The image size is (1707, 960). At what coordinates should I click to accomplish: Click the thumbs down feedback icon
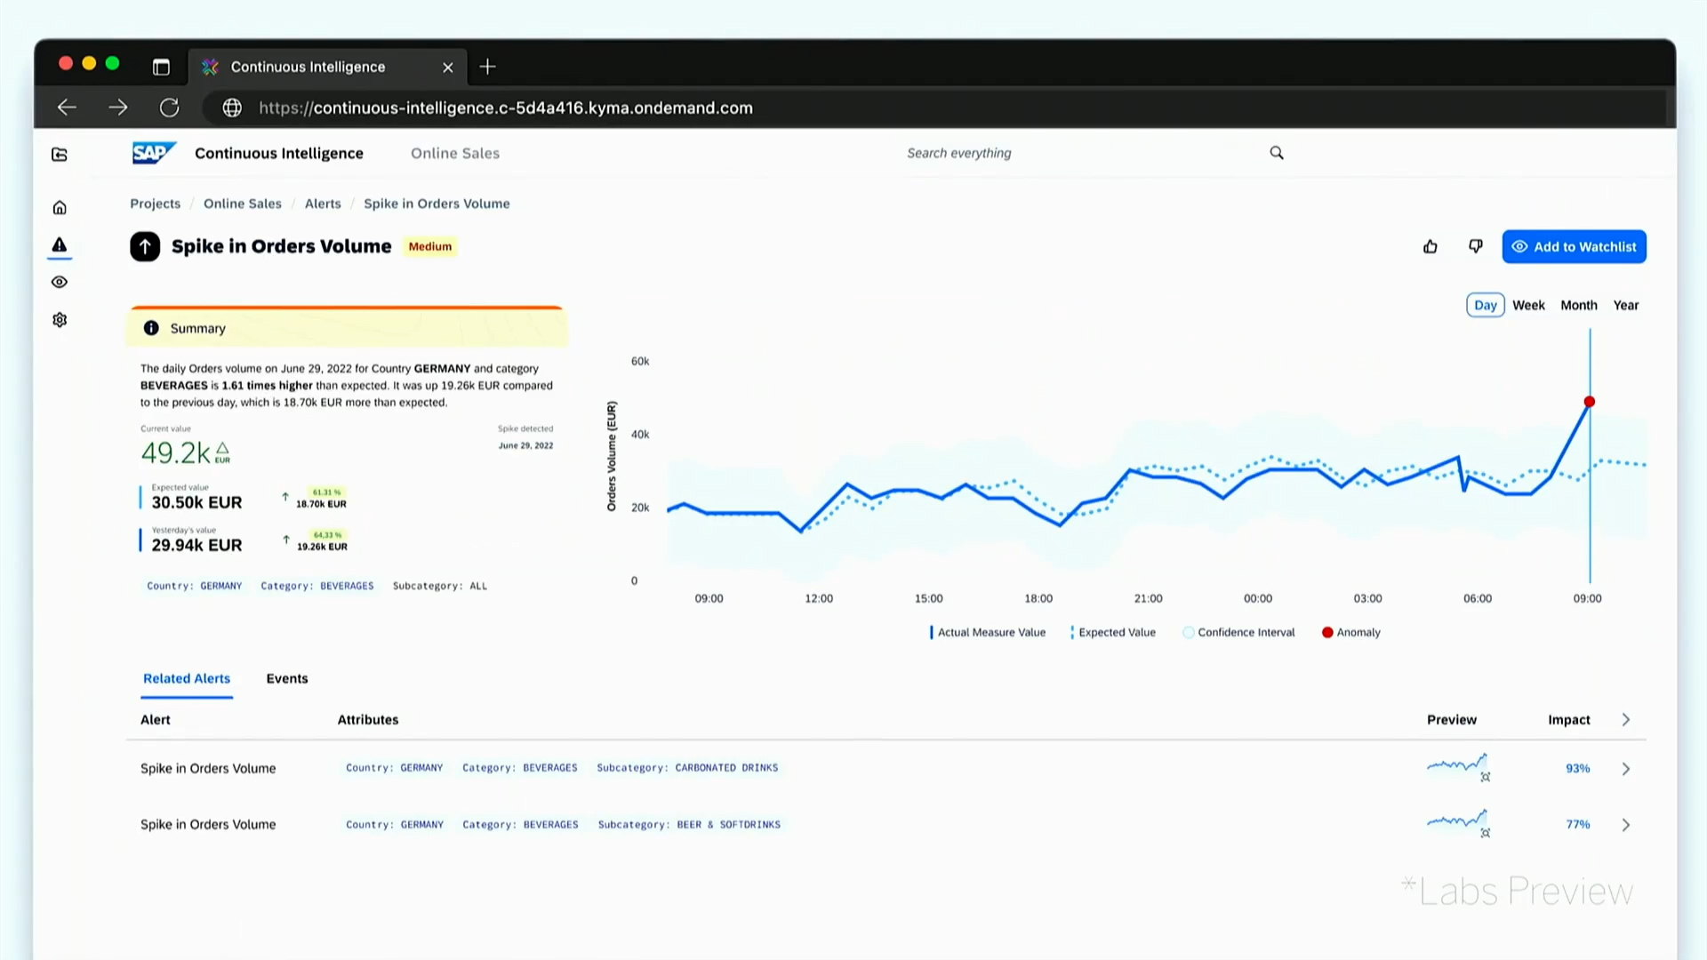pos(1476,246)
